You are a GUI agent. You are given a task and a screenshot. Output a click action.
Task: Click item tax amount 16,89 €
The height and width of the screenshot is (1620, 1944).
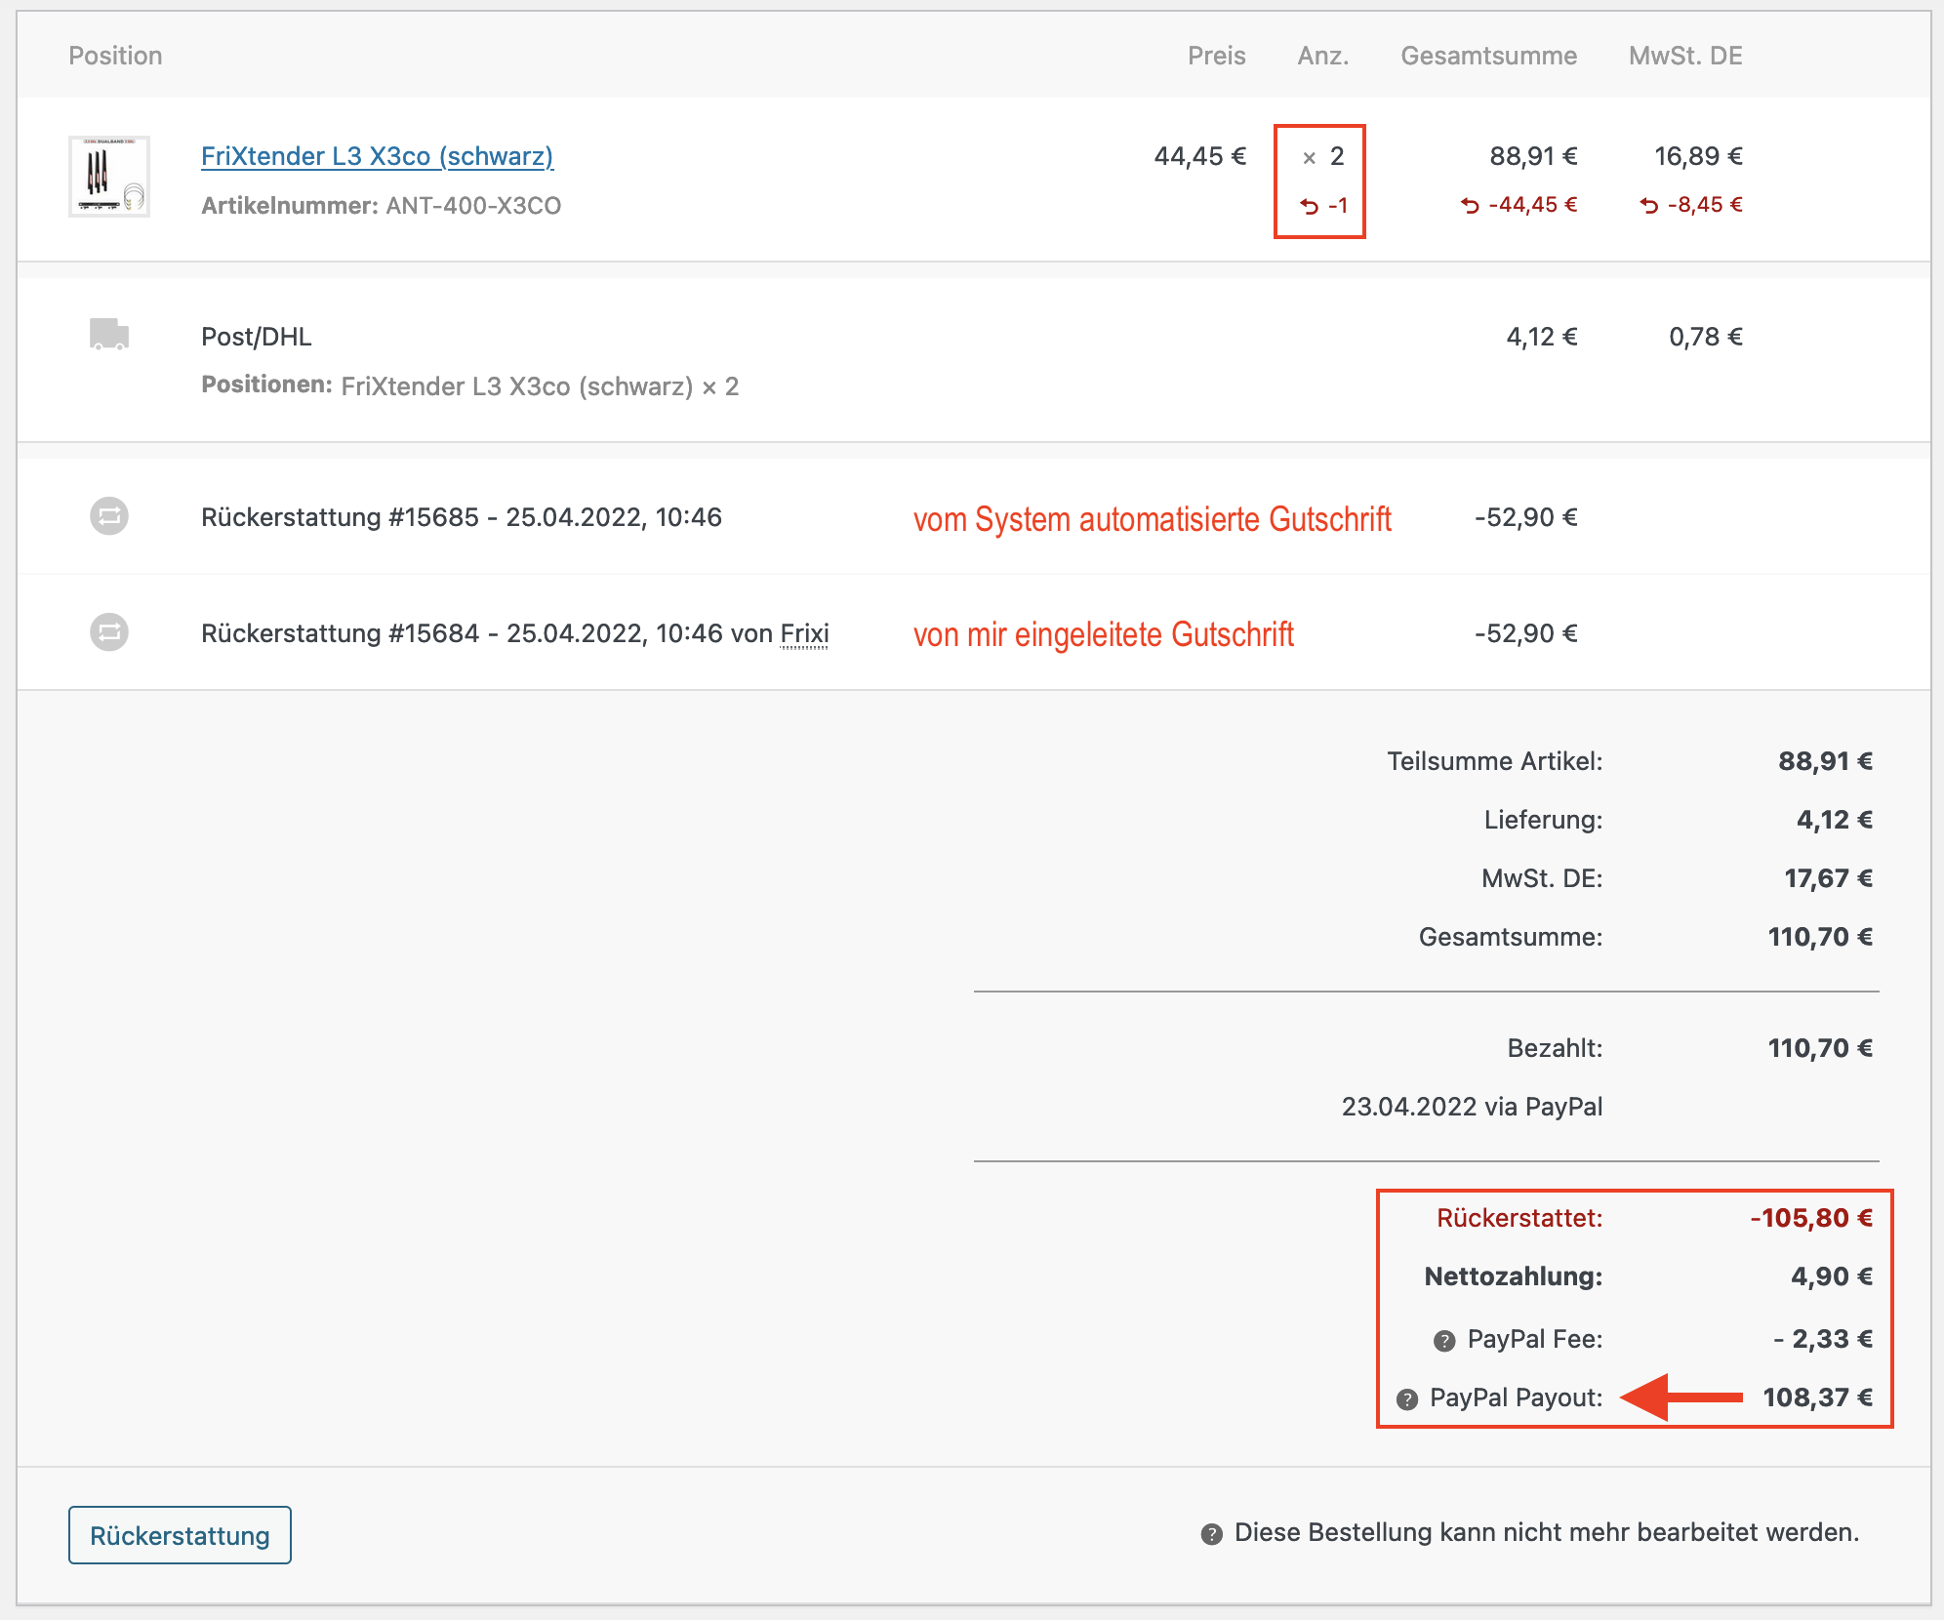pyautogui.click(x=1698, y=156)
